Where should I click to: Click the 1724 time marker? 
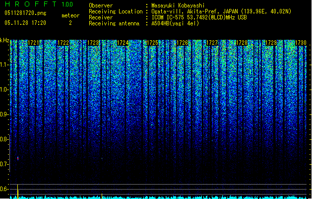click(123, 43)
